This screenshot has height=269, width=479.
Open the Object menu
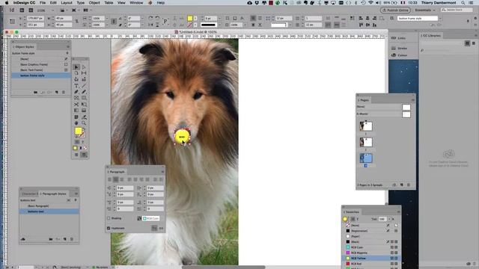coord(94,3)
